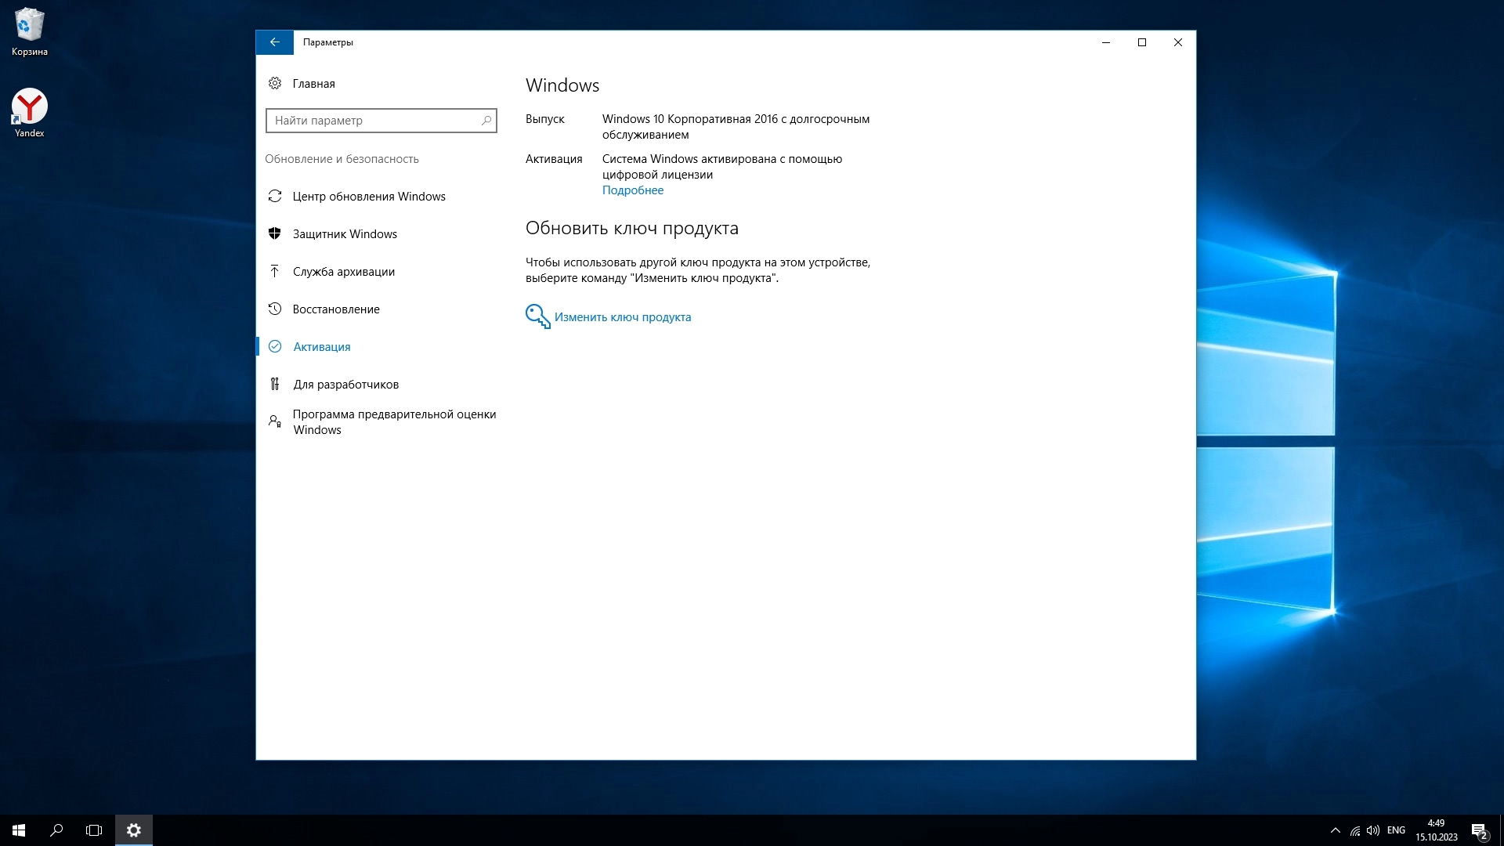The image size is (1504, 846).
Task: Open the Windows Update Center section
Action: (368, 196)
